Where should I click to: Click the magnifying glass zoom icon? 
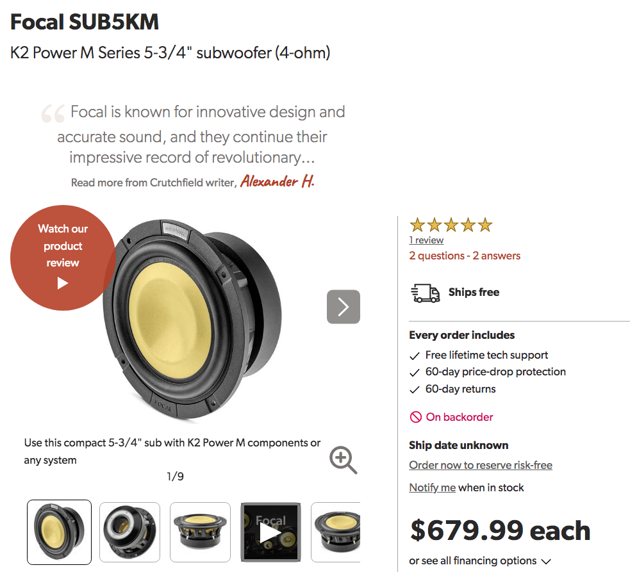pyautogui.click(x=343, y=460)
